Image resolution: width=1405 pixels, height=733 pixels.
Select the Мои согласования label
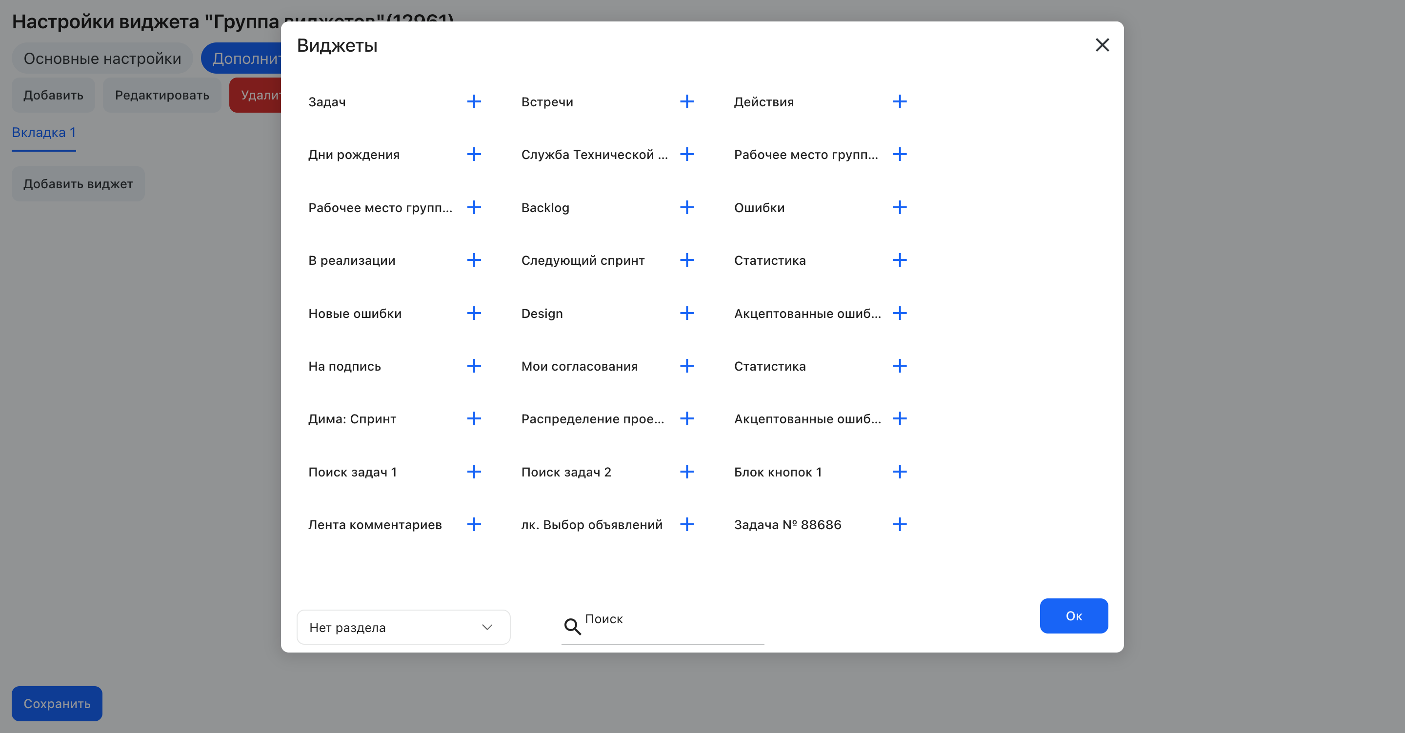pyautogui.click(x=579, y=367)
